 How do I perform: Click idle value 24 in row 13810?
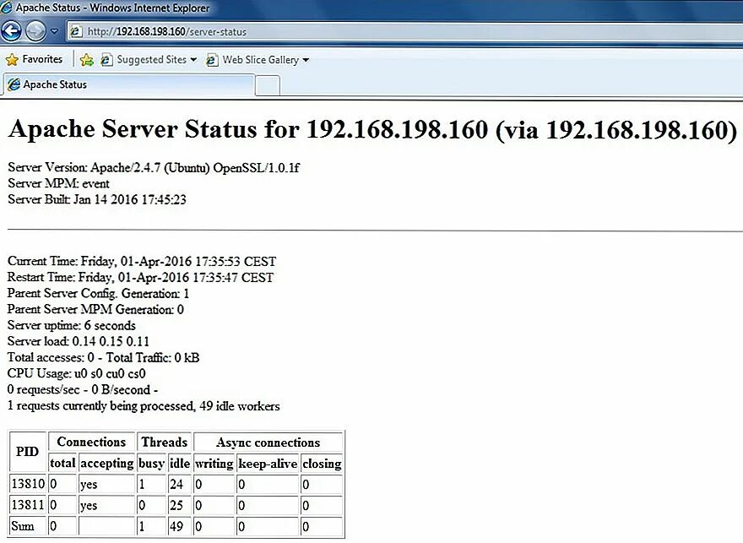coord(180,484)
